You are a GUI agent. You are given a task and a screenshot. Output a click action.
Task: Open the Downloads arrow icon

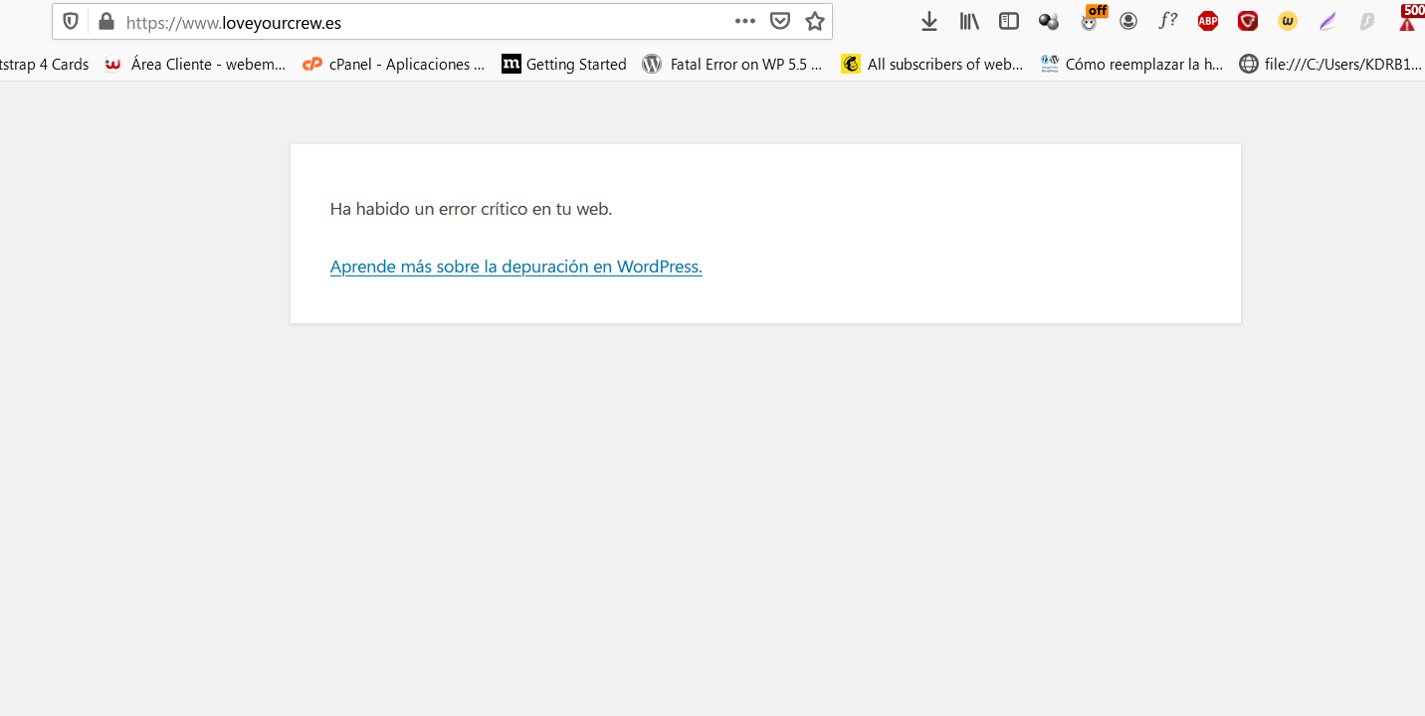929,21
